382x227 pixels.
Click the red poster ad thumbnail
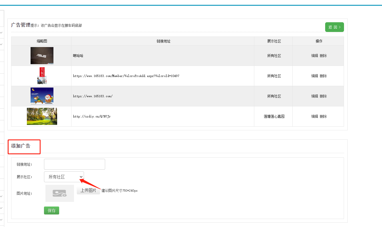click(42, 76)
